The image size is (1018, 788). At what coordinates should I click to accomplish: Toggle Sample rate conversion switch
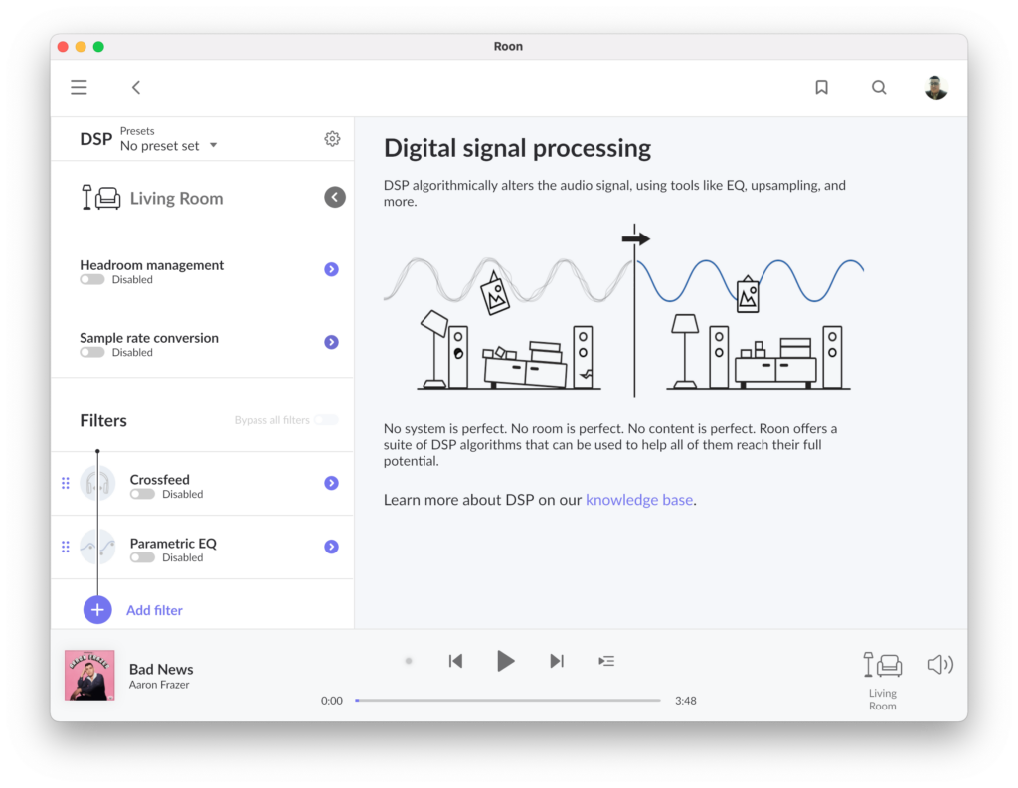pyautogui.click(x=92, y=353)
